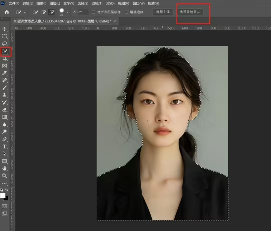Enable 增强边缘 checkbox
Screen dimensions: 271x231
pyautogui.click(x=126, y=12)
